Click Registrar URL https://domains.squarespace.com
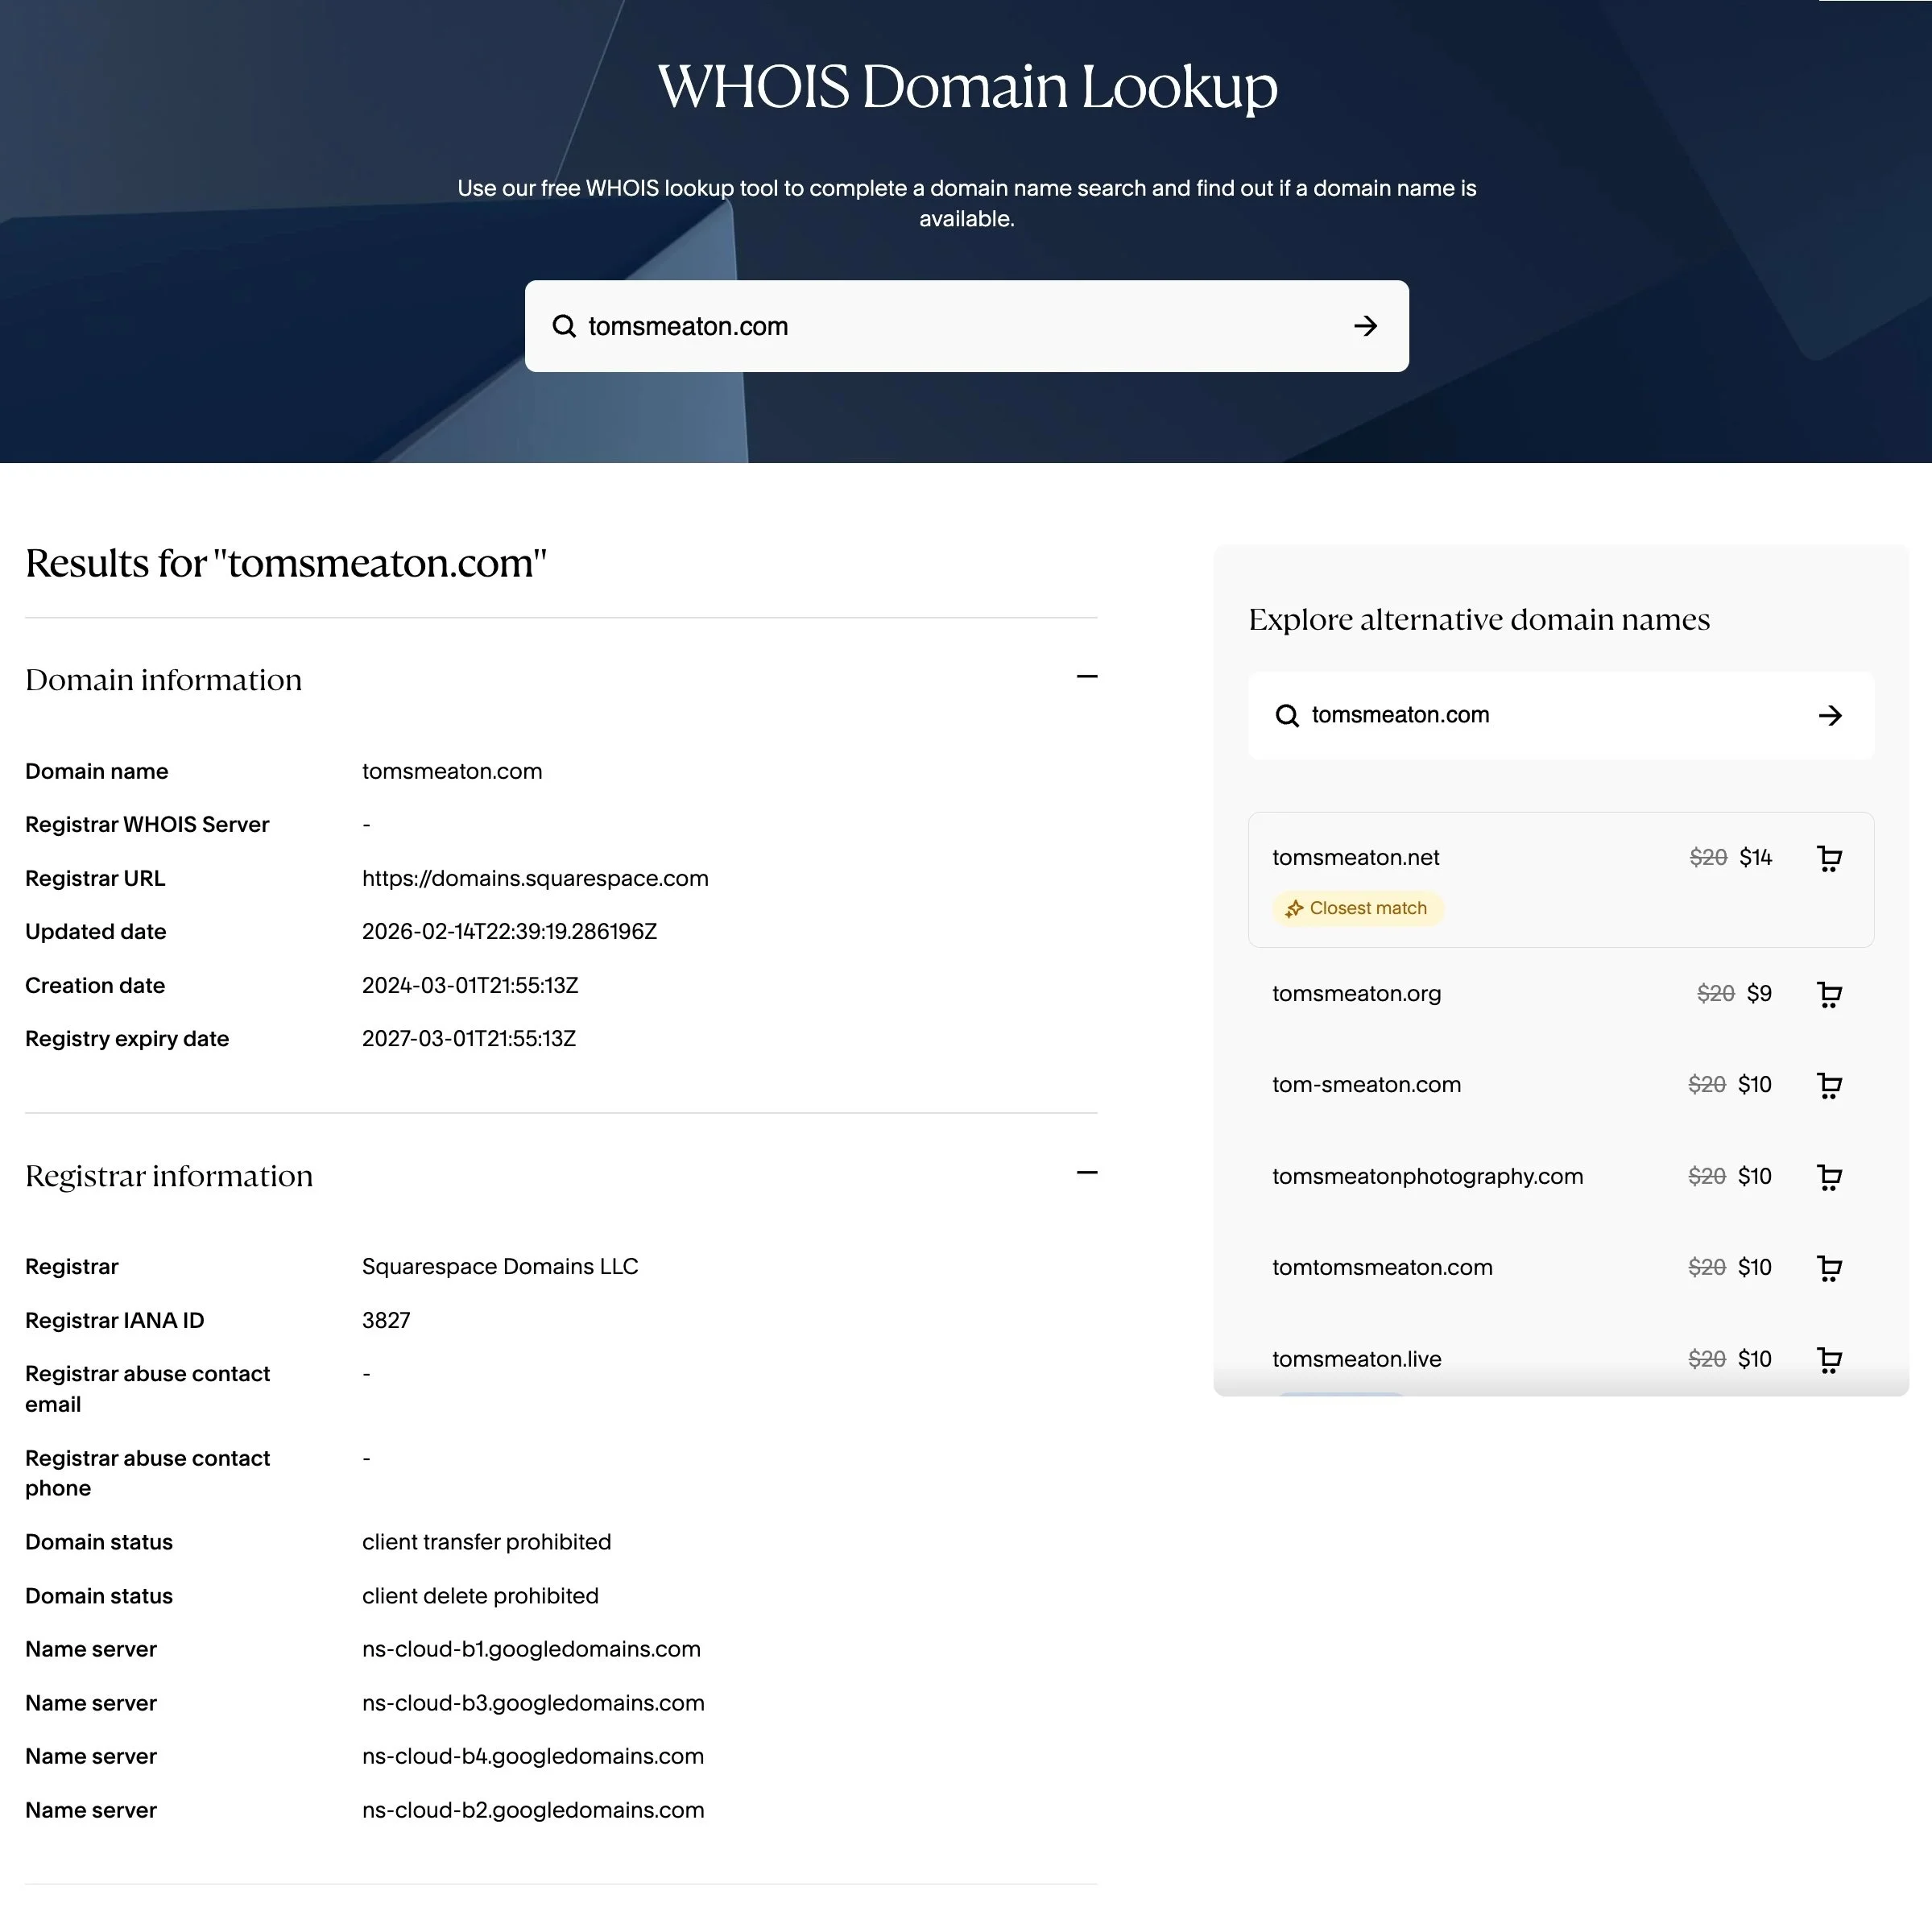 coord(535,878)
